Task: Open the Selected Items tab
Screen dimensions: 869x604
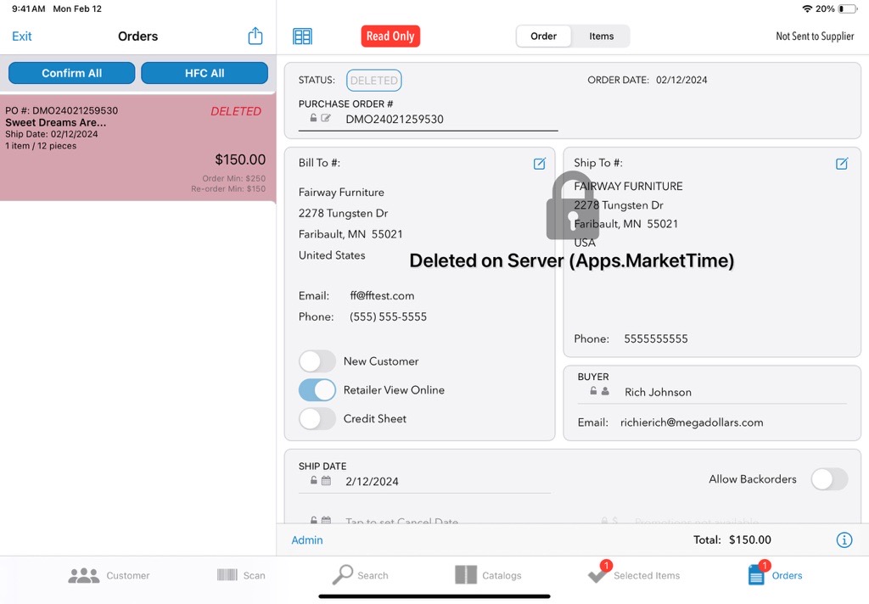Action: pyautogui.click(x=633, y=573)
